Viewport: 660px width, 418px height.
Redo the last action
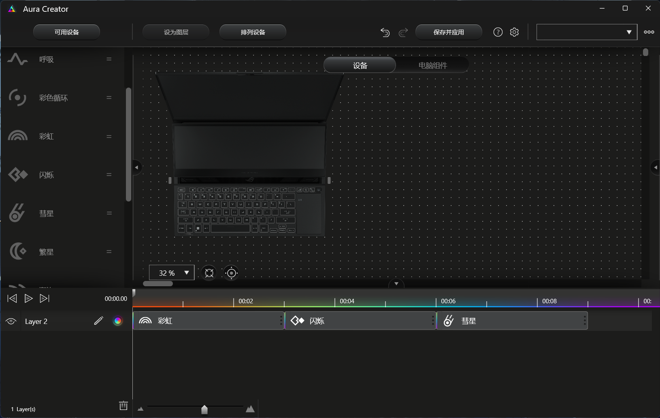403,32
